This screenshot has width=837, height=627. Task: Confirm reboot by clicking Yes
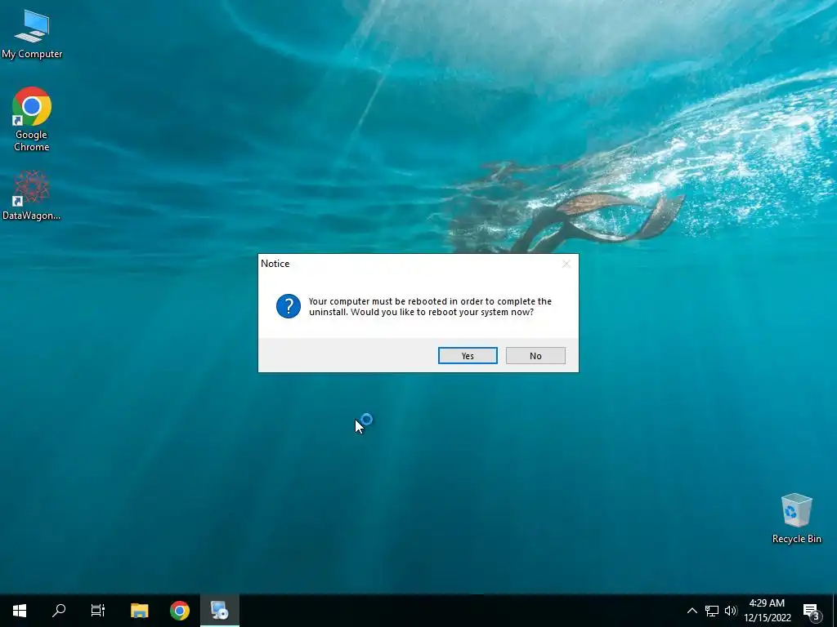click(x=468, y=356)
